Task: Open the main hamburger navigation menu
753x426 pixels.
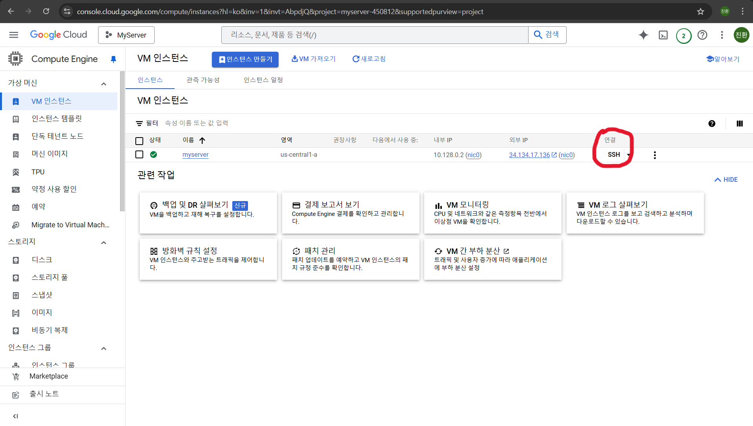Action: 14,35
